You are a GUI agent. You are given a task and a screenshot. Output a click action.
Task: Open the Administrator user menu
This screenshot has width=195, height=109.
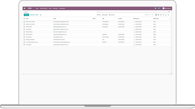[167, 8]
